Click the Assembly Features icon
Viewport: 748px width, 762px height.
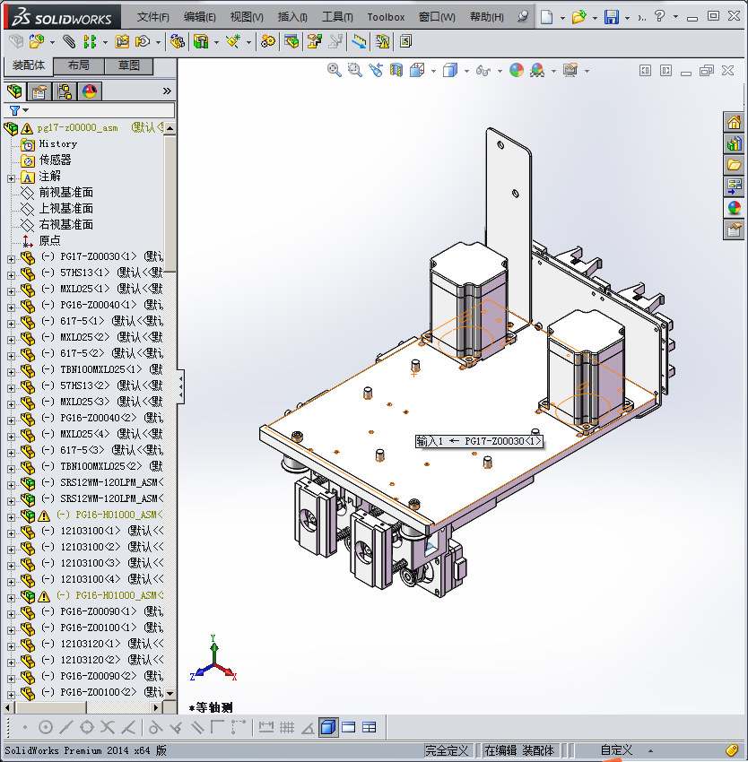201,42
